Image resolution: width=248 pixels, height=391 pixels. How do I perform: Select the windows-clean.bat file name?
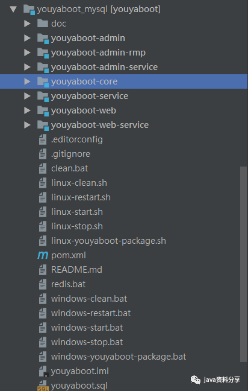point(89,299)
